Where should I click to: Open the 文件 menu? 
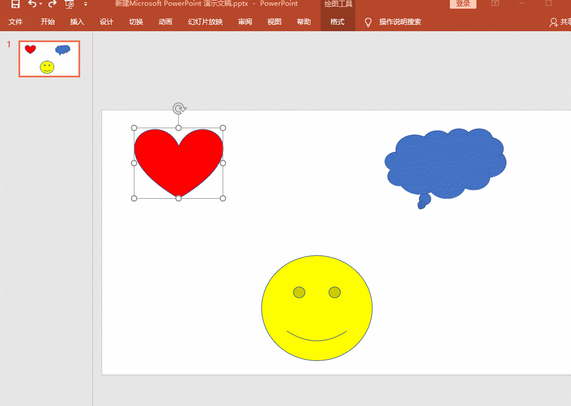[16, 22]
